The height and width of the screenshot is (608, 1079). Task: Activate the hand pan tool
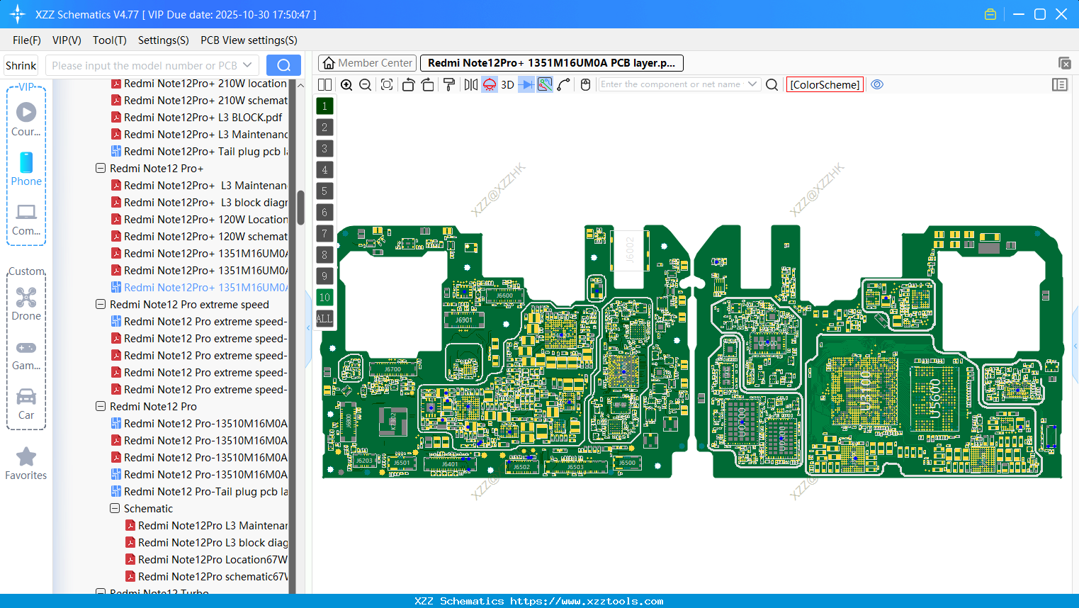click(584, 84)
